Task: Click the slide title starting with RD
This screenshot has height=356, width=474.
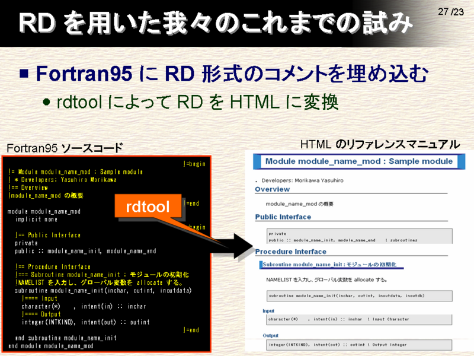Action: click(x=215, y=23)
